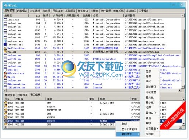Choose 最小化 in the window submenu
Screen dimensions: 189x140
click(150, 102)
